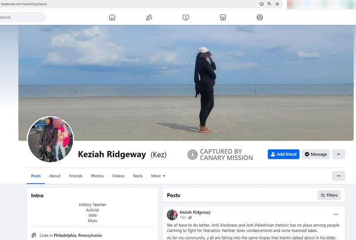Image resolution: width=356 pixels, height=240 pixels.
Task: Open the Reels tab
Action: 138,176
